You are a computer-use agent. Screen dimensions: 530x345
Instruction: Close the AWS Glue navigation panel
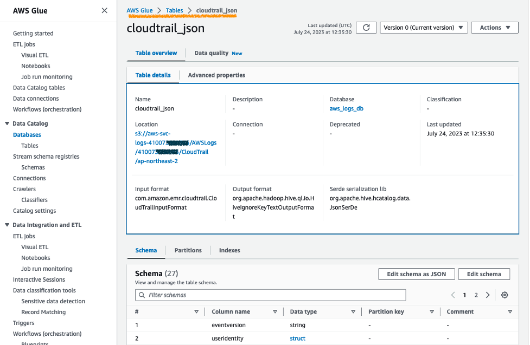(x=105, y=10)
